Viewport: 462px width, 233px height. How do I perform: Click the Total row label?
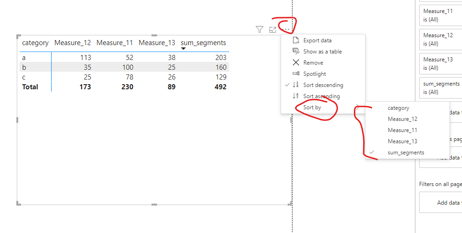click(30, 87)
